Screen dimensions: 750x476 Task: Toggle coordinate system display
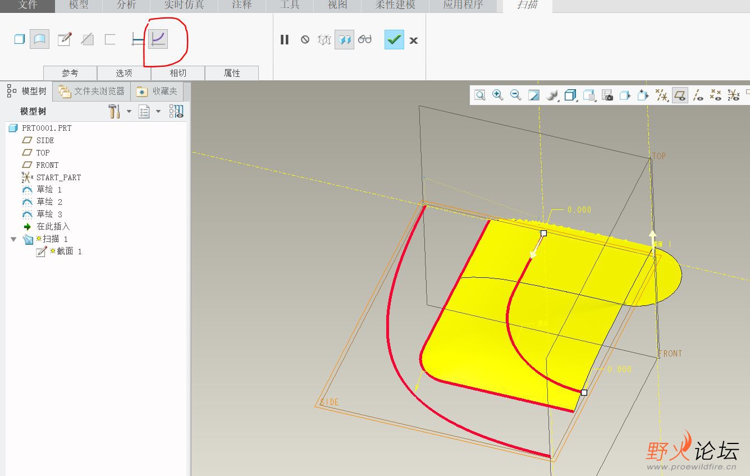tap(733, 95)
